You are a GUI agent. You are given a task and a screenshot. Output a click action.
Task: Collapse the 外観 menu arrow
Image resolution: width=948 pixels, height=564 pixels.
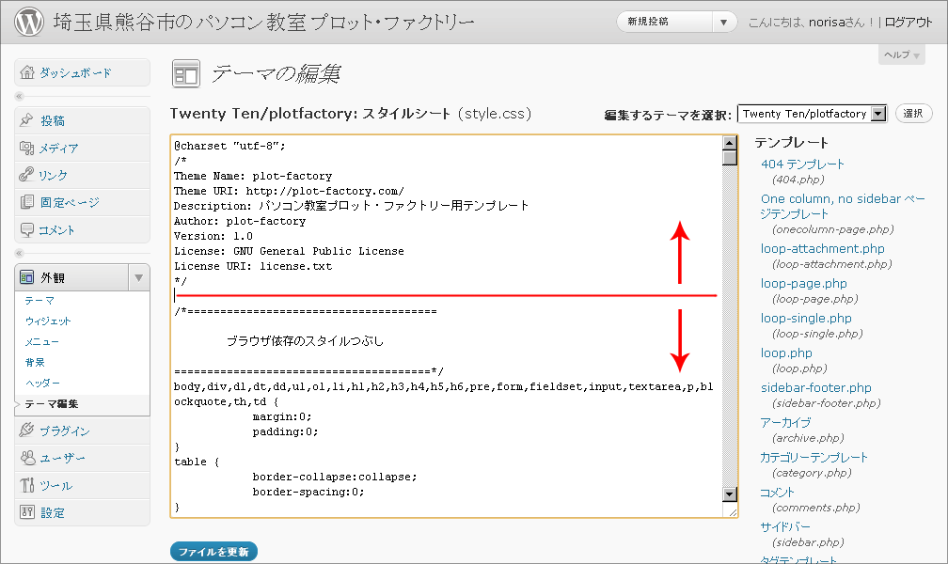tap(138, 277)
